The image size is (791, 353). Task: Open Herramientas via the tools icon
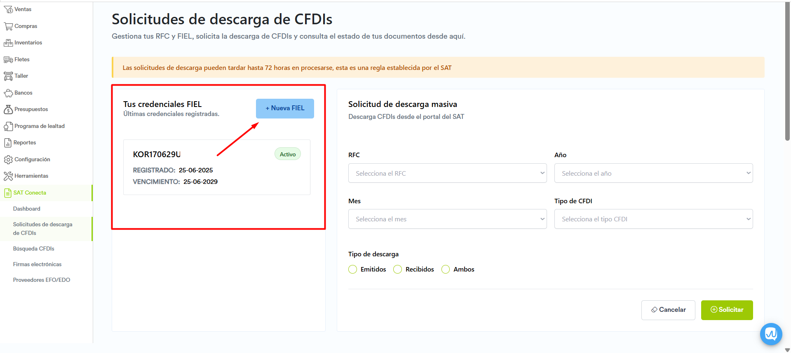coord(8,176)
